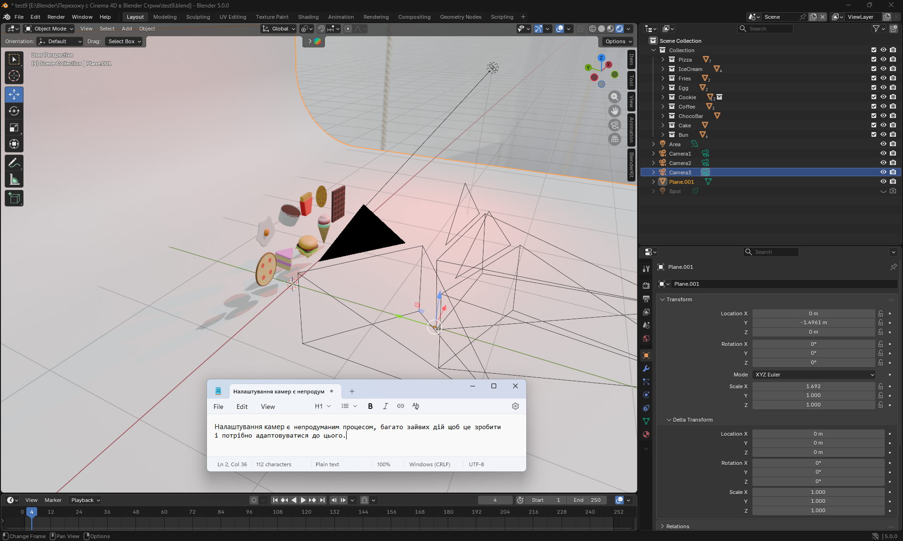
Task: Expand the Relations panel
Action: (677, 526)
